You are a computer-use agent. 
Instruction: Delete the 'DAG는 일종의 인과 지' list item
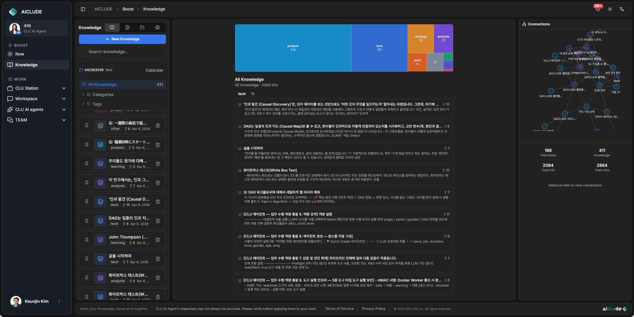[158, 221]
